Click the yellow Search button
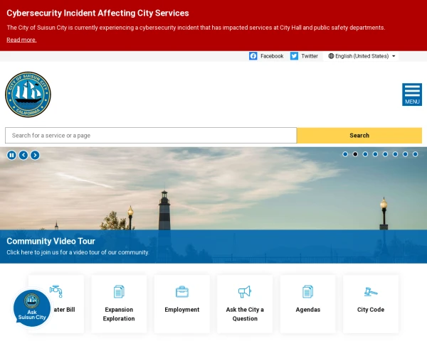This screenshot has height=341, width=427. click(x=359, y=136)
